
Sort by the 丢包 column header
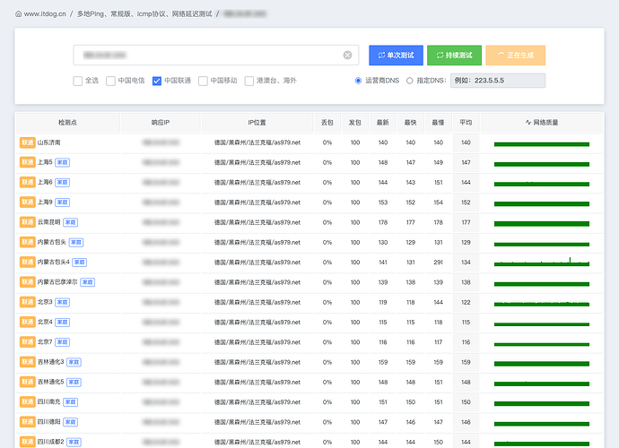[x=327, y=123]
